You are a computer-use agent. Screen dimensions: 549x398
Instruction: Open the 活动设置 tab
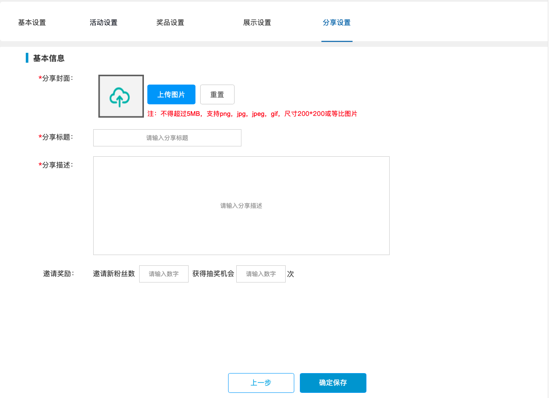pos(103,22)
